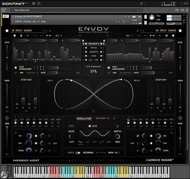The height and width of the screenshot is (179, 190).
Task: Toggle the right layer 20 SPLIT ZONED power
Action: pos(180,31)
